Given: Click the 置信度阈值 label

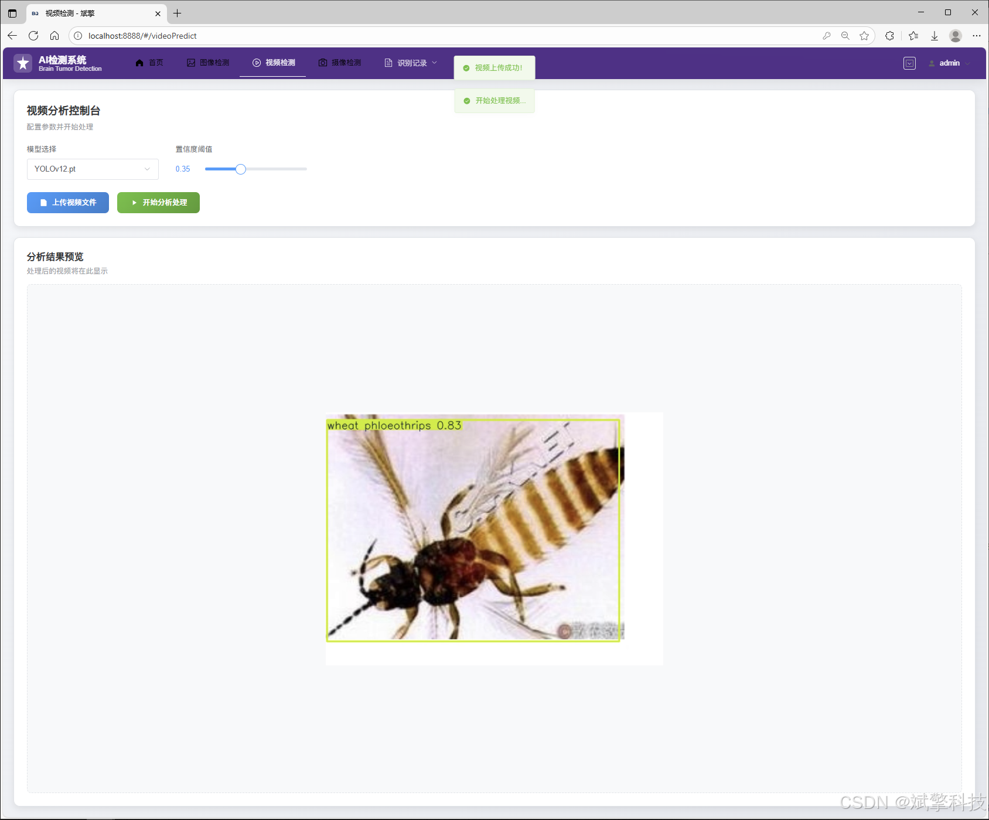Looking at the screenshot, I should (194, 149).
